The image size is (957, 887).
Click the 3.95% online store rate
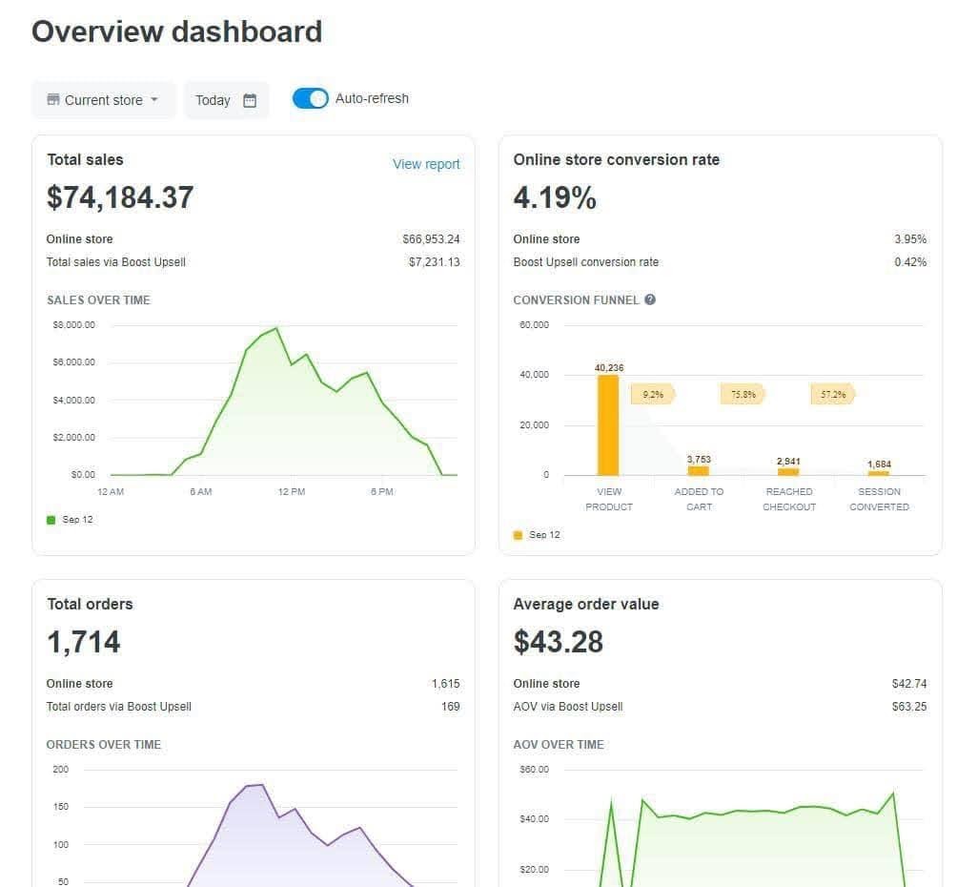(x=910, y=239)
